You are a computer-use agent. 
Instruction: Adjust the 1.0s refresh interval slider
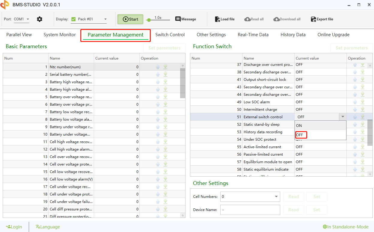[x=149, y=20]
